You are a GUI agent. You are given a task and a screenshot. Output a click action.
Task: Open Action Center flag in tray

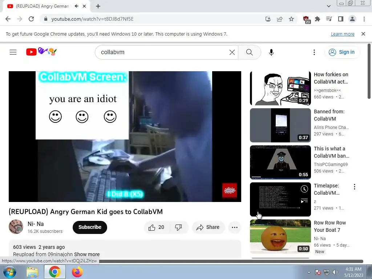[x=318, y=272]
